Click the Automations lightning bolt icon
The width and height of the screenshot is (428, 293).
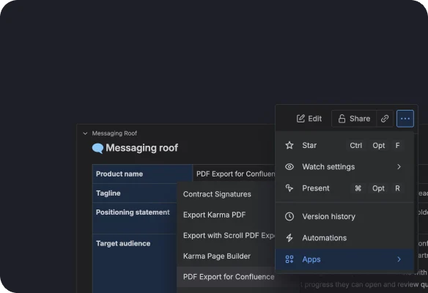[289, 238]
